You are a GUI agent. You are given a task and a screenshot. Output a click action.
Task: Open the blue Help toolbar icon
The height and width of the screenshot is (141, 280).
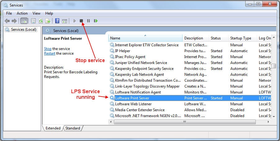[x=57, y=21]
